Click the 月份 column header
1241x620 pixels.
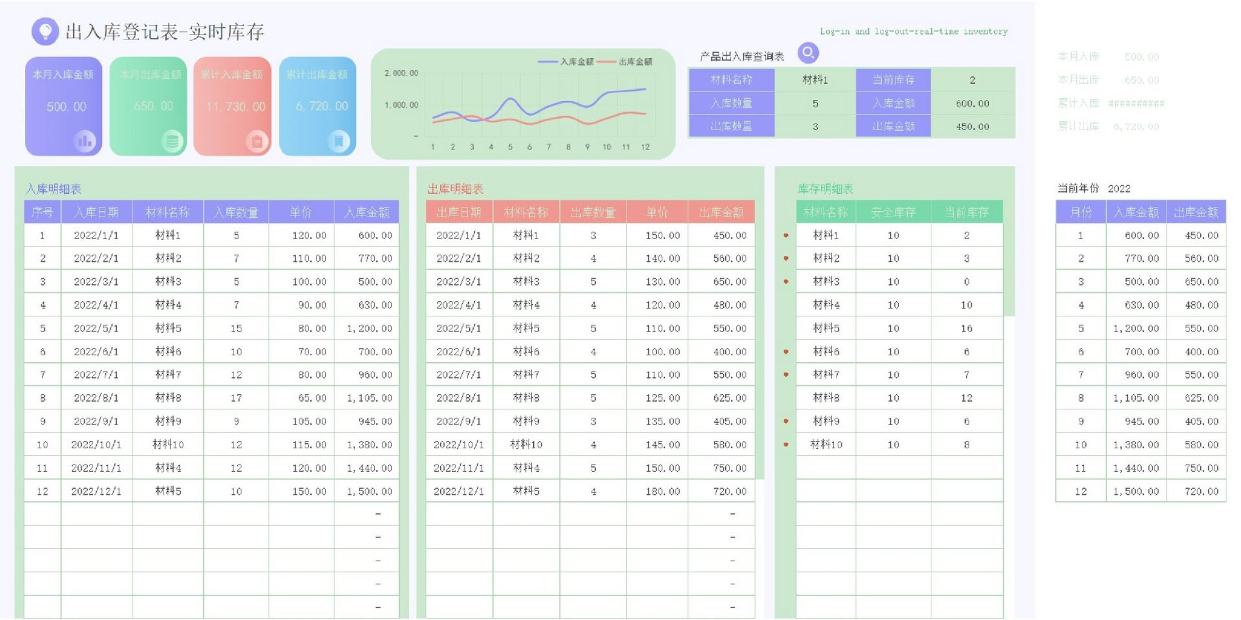pyautogui.click(x=1081, y=212)
